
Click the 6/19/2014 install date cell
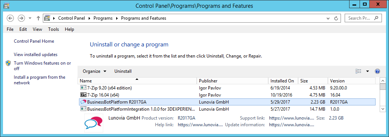(x=280, y=88)
